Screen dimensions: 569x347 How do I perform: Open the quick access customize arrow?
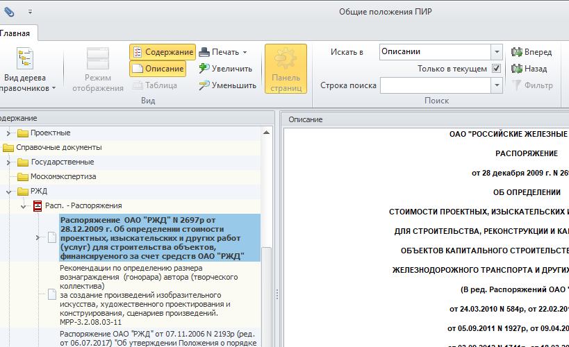[30, 12]
